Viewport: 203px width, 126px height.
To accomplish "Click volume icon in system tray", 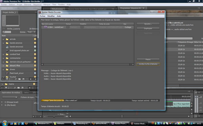I will tap(194, 124).
